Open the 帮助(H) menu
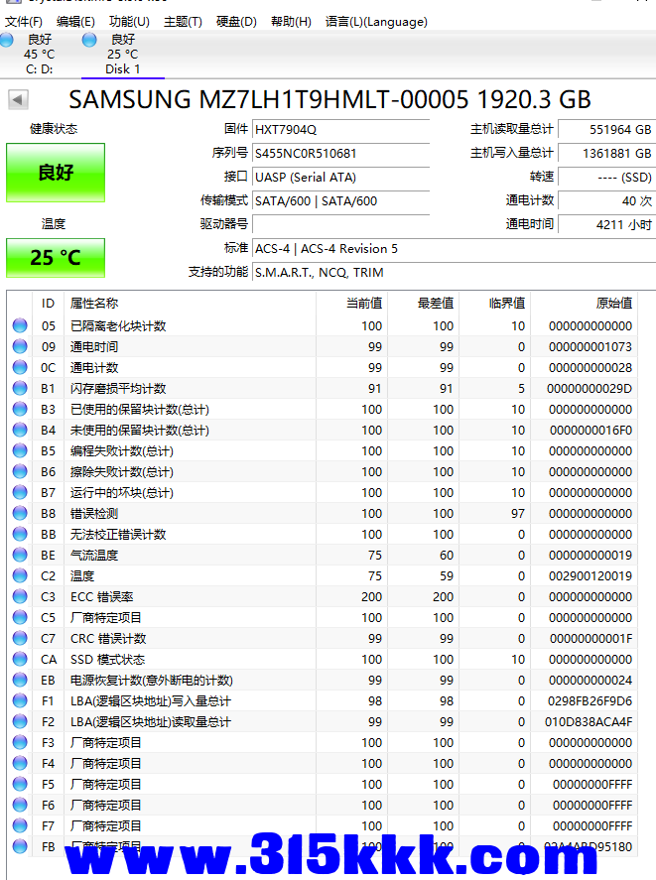The width and height of the screenshot is (656, 880). click(x=291, y=21)
